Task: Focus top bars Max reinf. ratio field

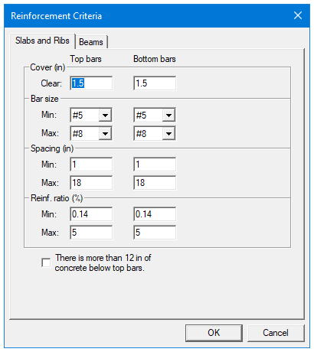Action: pos(91,233)
